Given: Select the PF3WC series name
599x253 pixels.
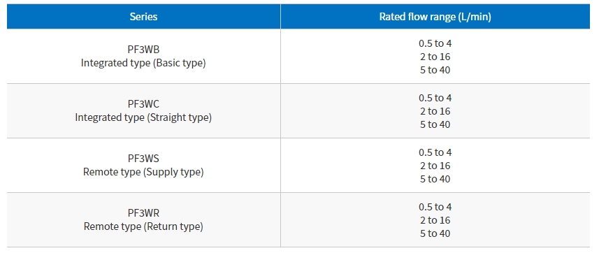Looking at the screenshot, I should point(143,104).
